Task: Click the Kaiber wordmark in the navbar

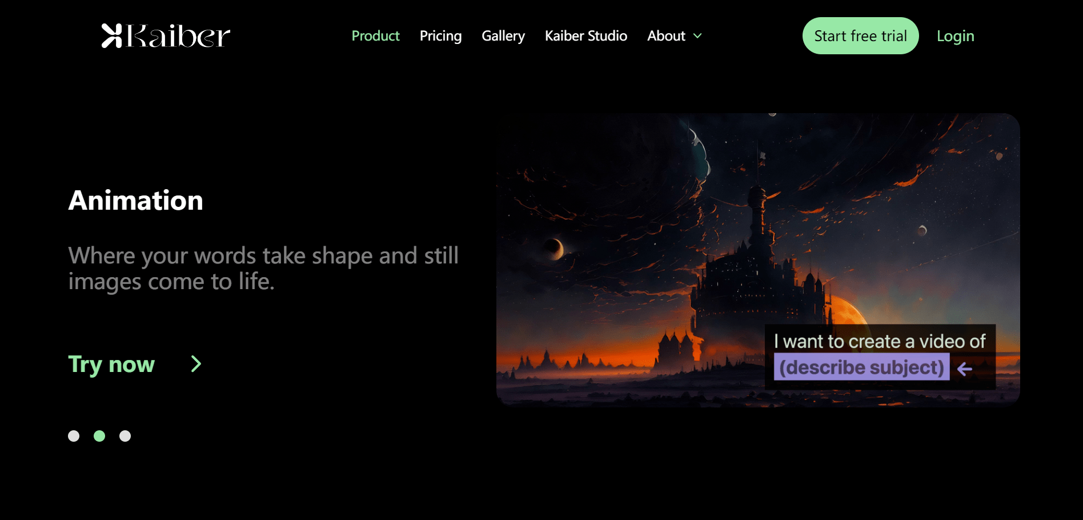Action: coord(176,35)
